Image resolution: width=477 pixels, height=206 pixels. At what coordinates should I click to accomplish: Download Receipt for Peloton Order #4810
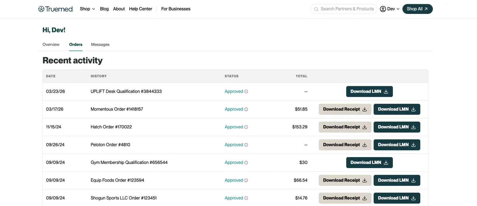345,145
